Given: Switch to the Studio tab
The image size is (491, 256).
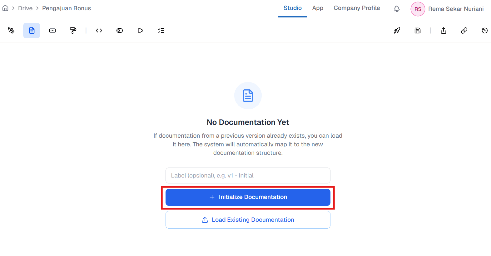Looking at the screenshot, I should [x=293, y=8].
